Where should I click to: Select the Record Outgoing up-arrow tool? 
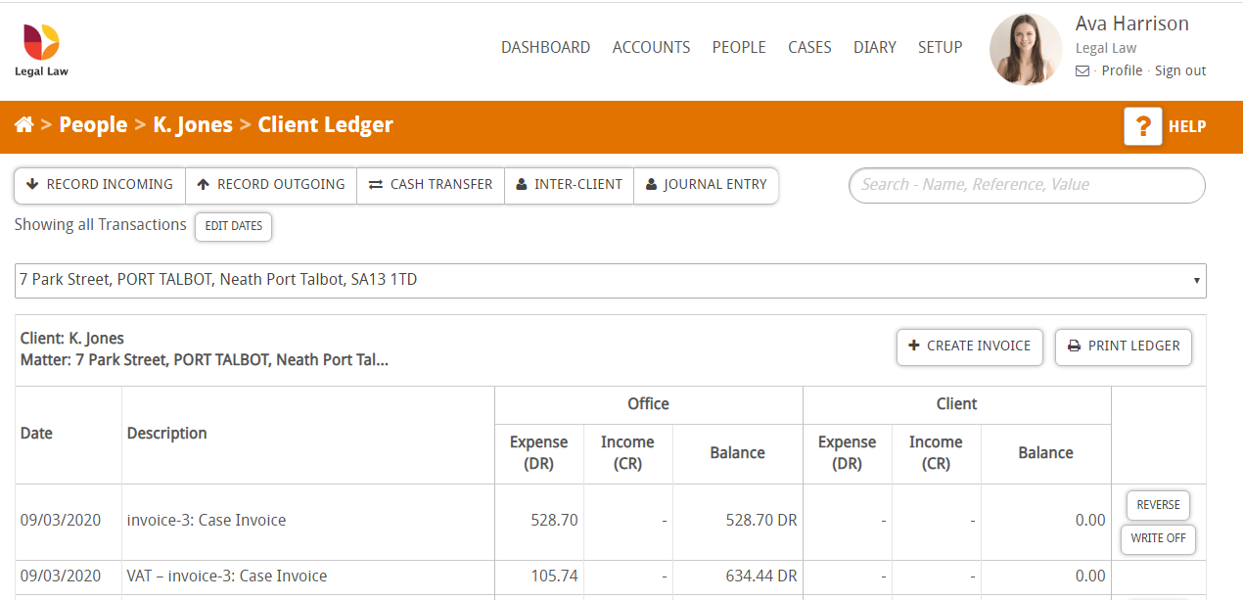click(x=206, y=184)
